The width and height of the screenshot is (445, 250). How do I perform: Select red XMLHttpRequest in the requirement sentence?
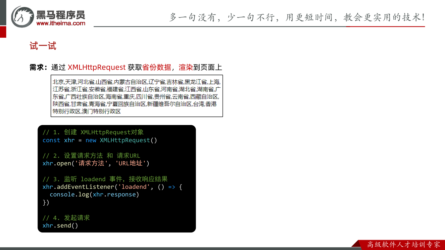click(97, 67)
